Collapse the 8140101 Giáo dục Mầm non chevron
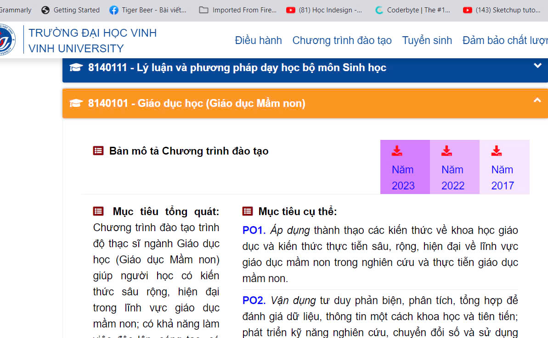The image size is (548, 338). click(x=537, y=100)
